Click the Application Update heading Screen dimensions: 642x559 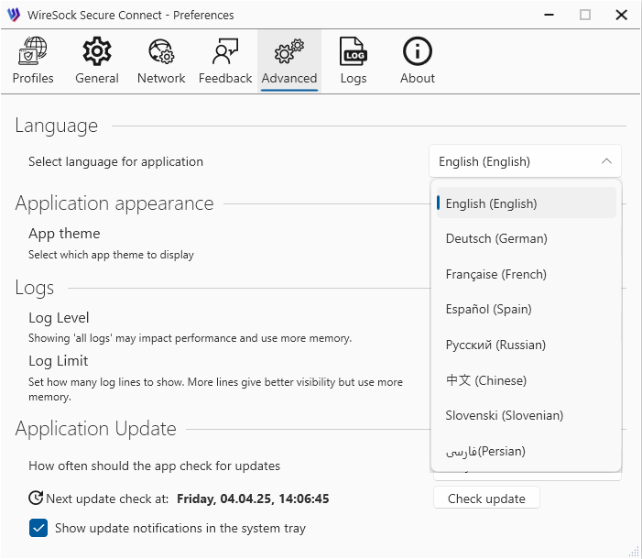96,429
